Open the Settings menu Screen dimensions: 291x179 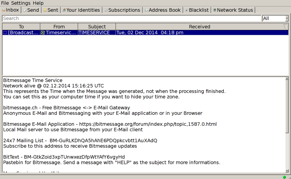[x=21, y=3]
